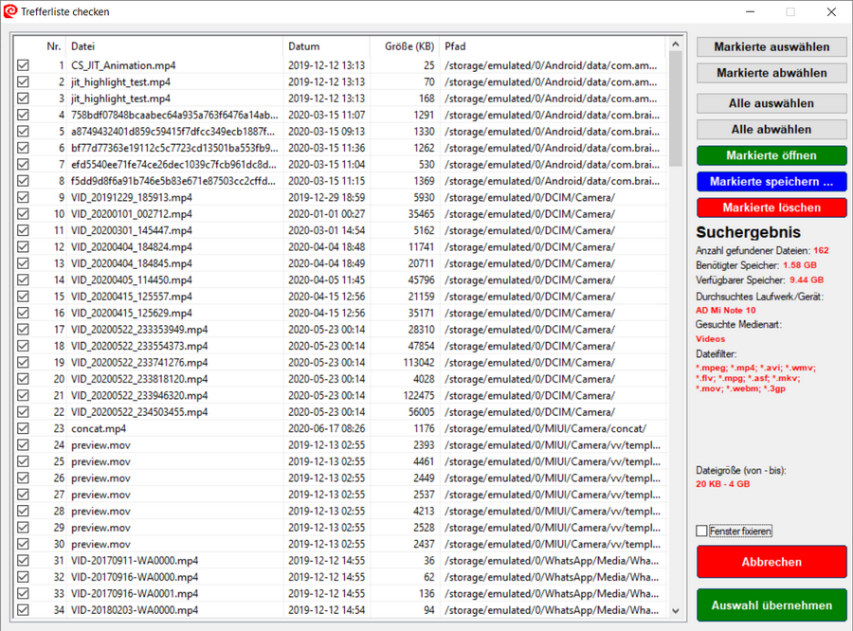
Task: Select preview.mov in row 30
Action: (100, 544)
